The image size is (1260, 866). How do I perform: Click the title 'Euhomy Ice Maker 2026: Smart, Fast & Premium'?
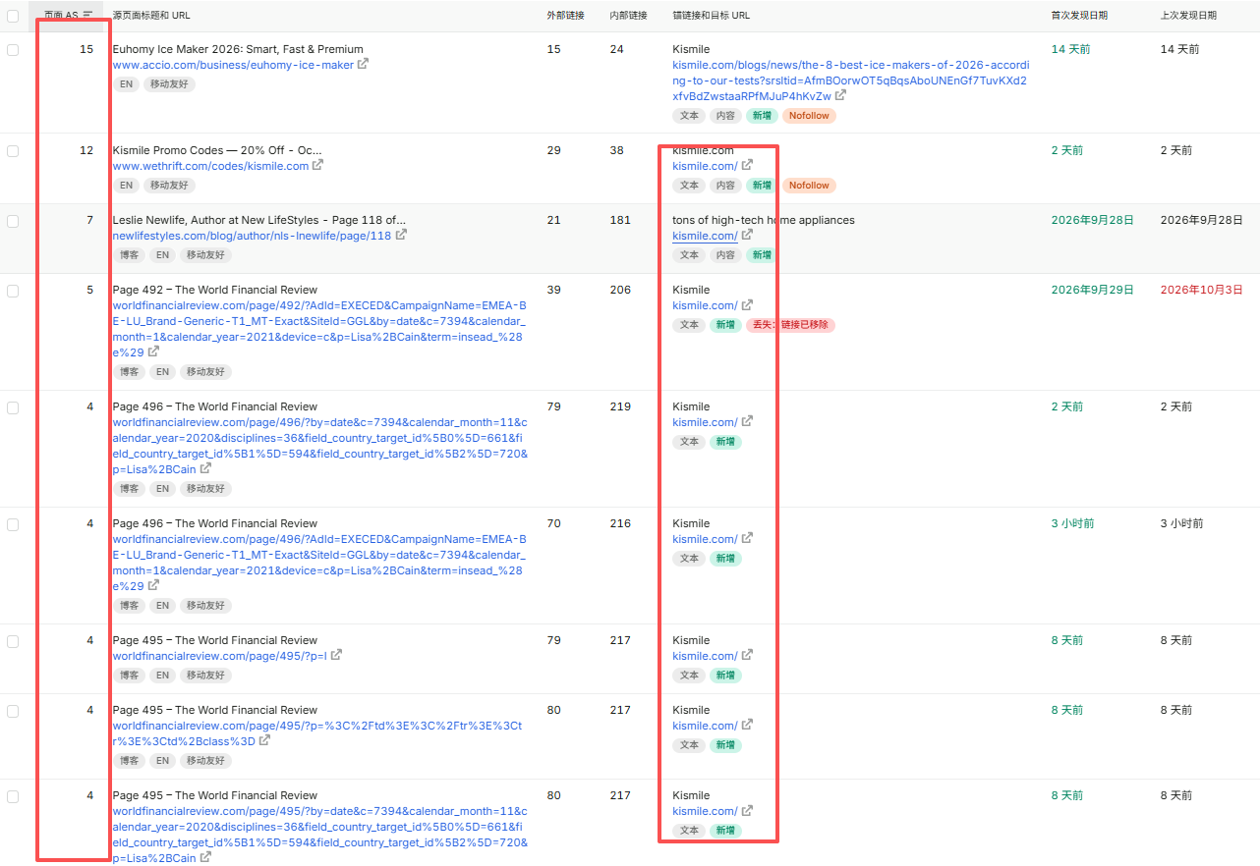coord(238,49)
